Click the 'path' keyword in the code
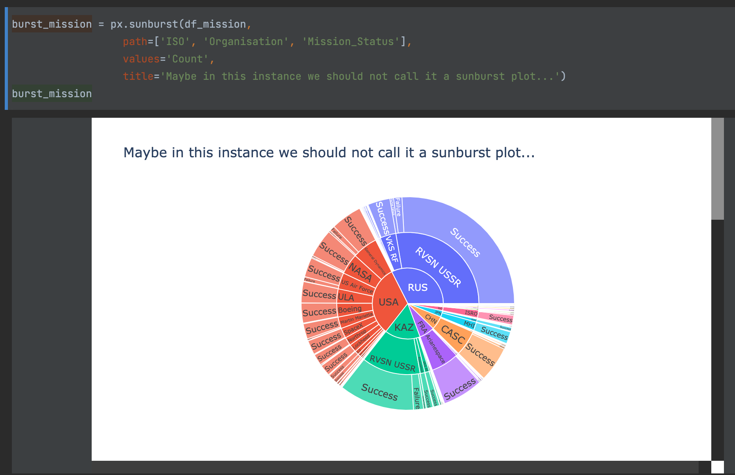The width and height of the screenshot is (735, 475). tap(135, 41)
